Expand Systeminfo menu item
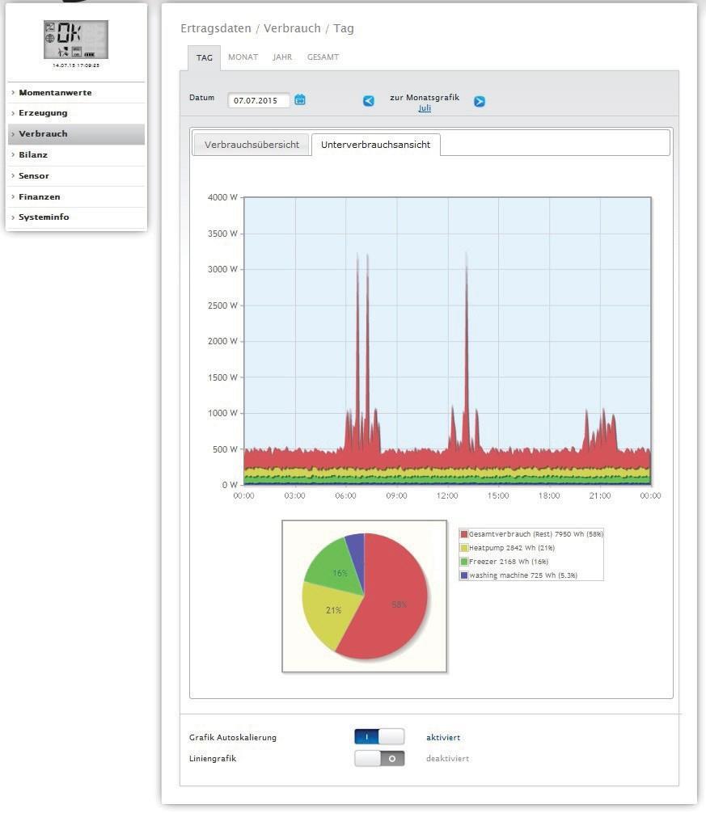Image resolution: width=706 pixels, height=813 pixels. pos(76,217)
